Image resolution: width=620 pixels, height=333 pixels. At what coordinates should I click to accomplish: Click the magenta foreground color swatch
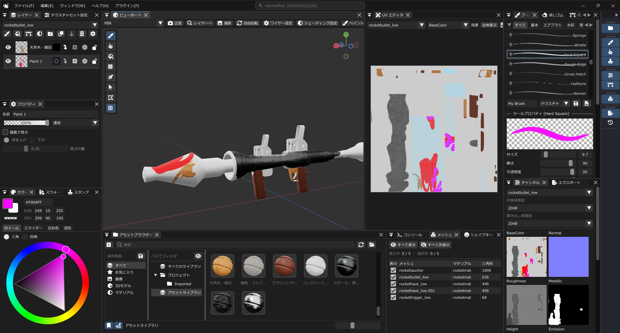pos(7,204)
